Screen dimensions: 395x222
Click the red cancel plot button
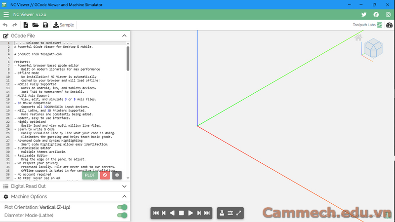click(x=105, y=175)
